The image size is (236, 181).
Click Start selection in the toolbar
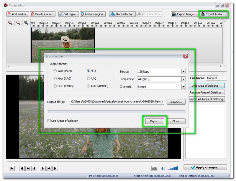[122, 14]
